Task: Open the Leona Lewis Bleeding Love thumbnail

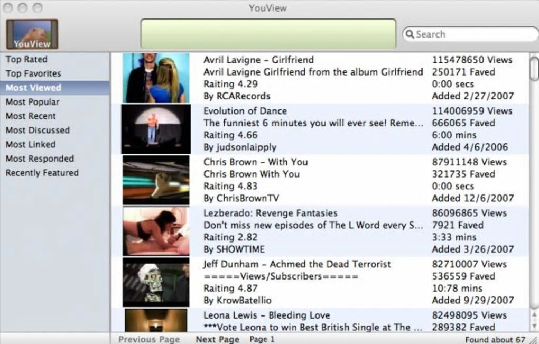Action: tap(156, 320)
